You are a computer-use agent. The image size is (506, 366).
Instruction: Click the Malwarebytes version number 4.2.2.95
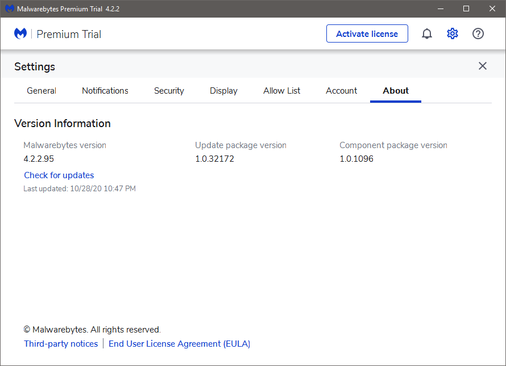tap(39, 159)
